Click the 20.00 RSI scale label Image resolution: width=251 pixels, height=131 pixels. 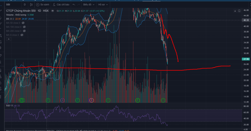point(246,125)
